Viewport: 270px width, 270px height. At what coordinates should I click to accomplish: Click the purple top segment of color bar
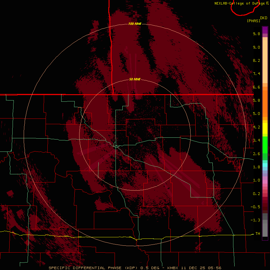click(265, 30)
